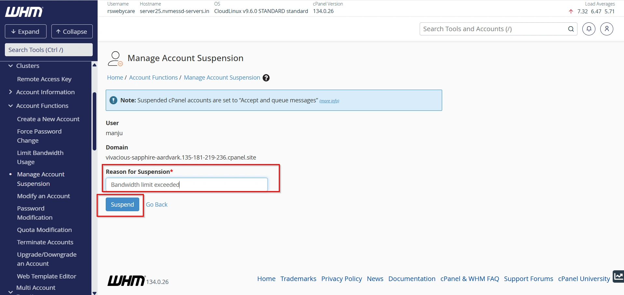The width and height of the screenshot is (624, 295).
Task: Open footer Trademarks link
Action: point(298,279)
